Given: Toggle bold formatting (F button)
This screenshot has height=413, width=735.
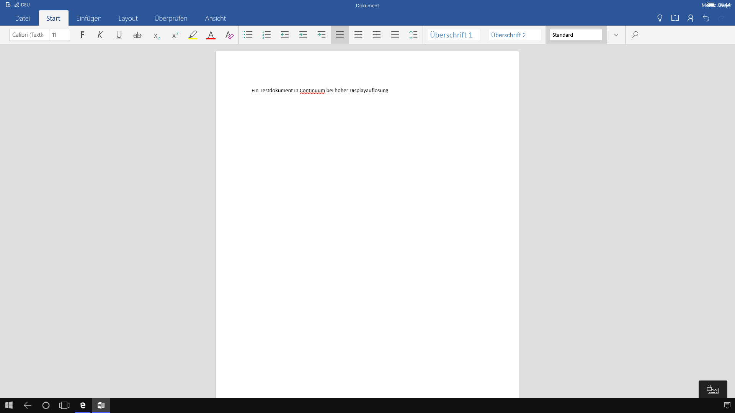Looking at the screenshot, I should (x=82, y=35).
